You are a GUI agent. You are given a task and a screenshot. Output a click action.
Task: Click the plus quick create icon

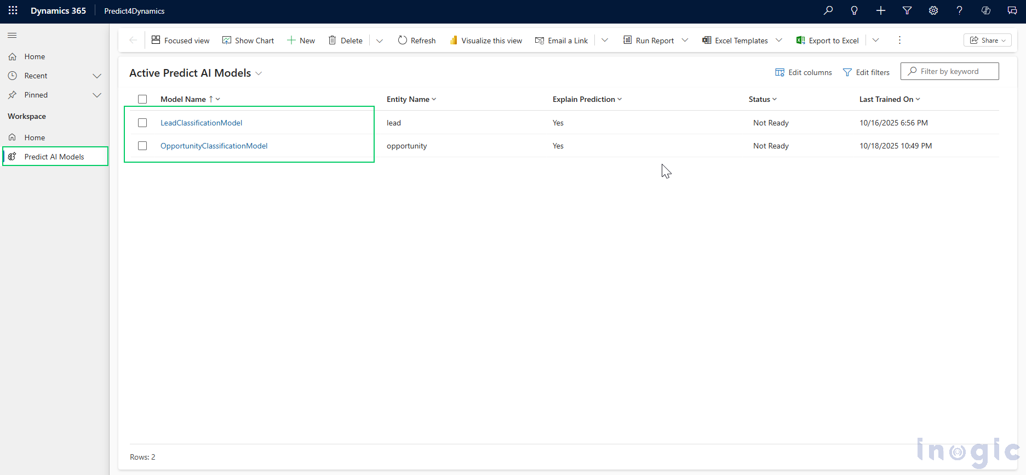[880, 10]
